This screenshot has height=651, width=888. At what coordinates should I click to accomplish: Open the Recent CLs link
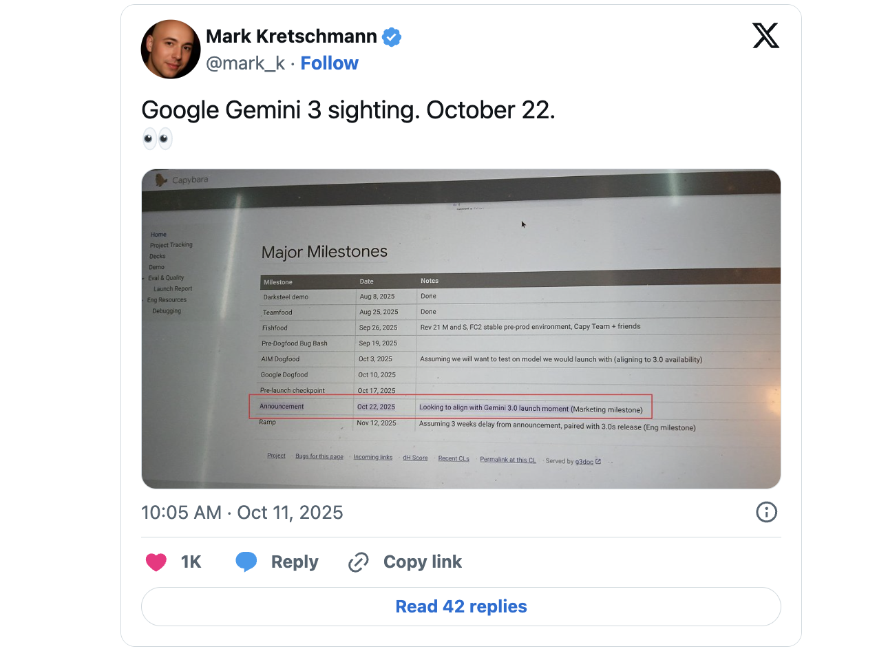[454, 458]
